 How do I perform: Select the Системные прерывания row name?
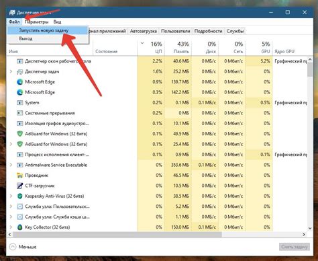coord(50,113)
